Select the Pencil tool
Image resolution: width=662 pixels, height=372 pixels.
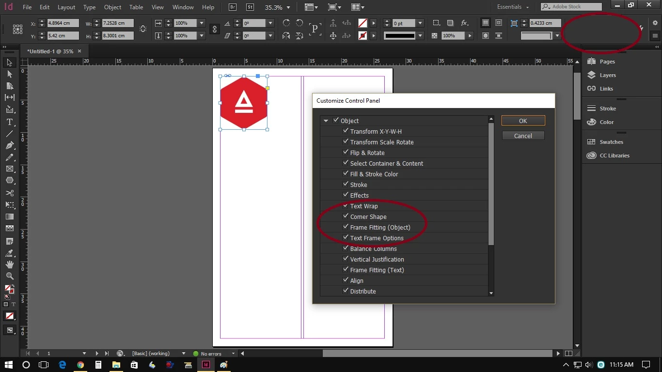pyautogui.click(x=9, y=157)
